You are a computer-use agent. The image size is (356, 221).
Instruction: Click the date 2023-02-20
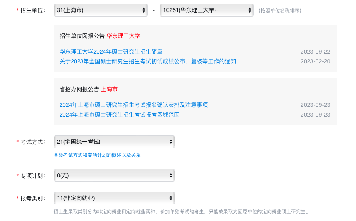315,61
